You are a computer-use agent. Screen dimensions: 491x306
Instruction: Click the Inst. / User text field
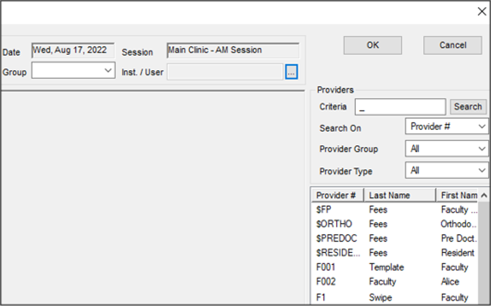coord(224,72)
